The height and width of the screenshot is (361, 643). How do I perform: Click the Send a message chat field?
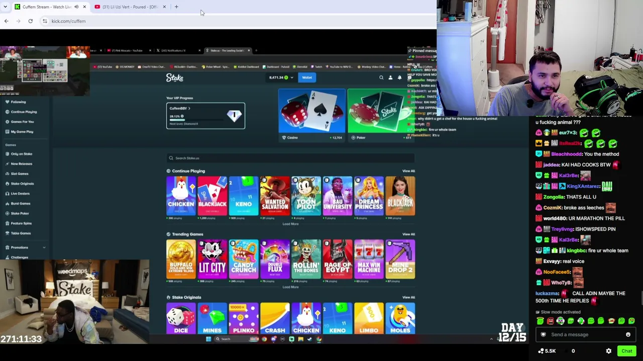coord(586,335)
